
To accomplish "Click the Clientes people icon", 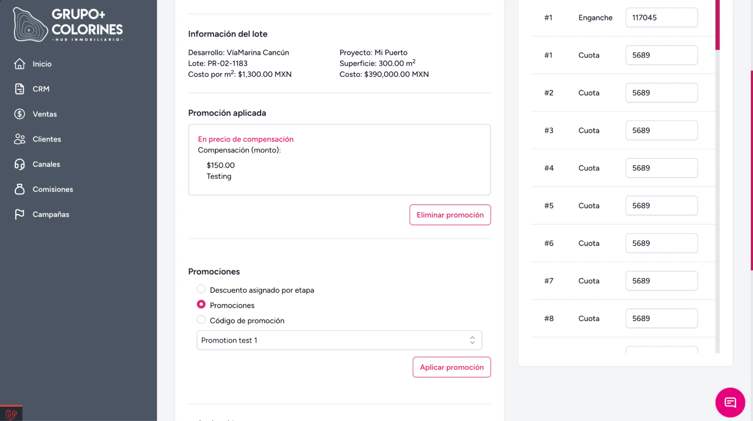I will 20,139.
